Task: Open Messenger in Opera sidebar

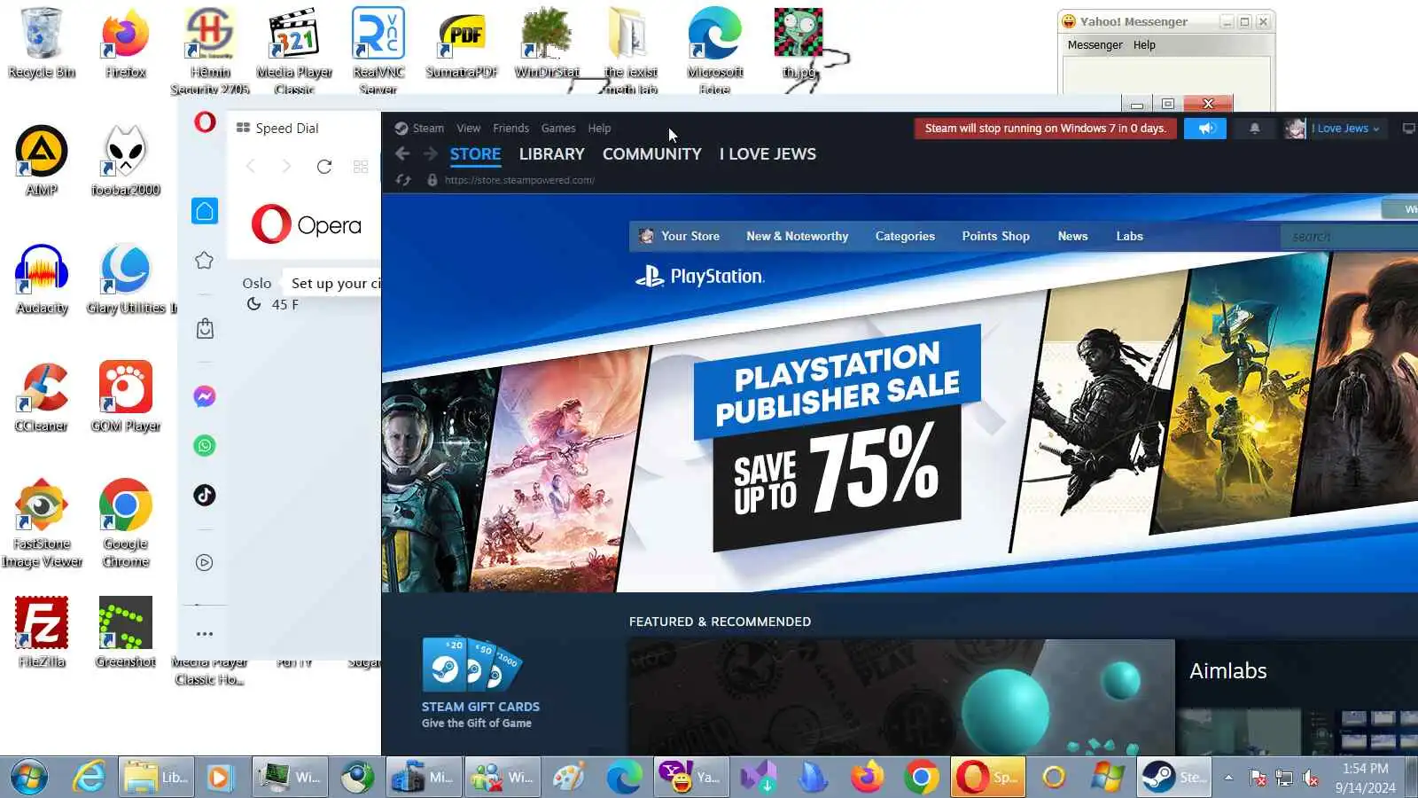Action: point(205,396)
